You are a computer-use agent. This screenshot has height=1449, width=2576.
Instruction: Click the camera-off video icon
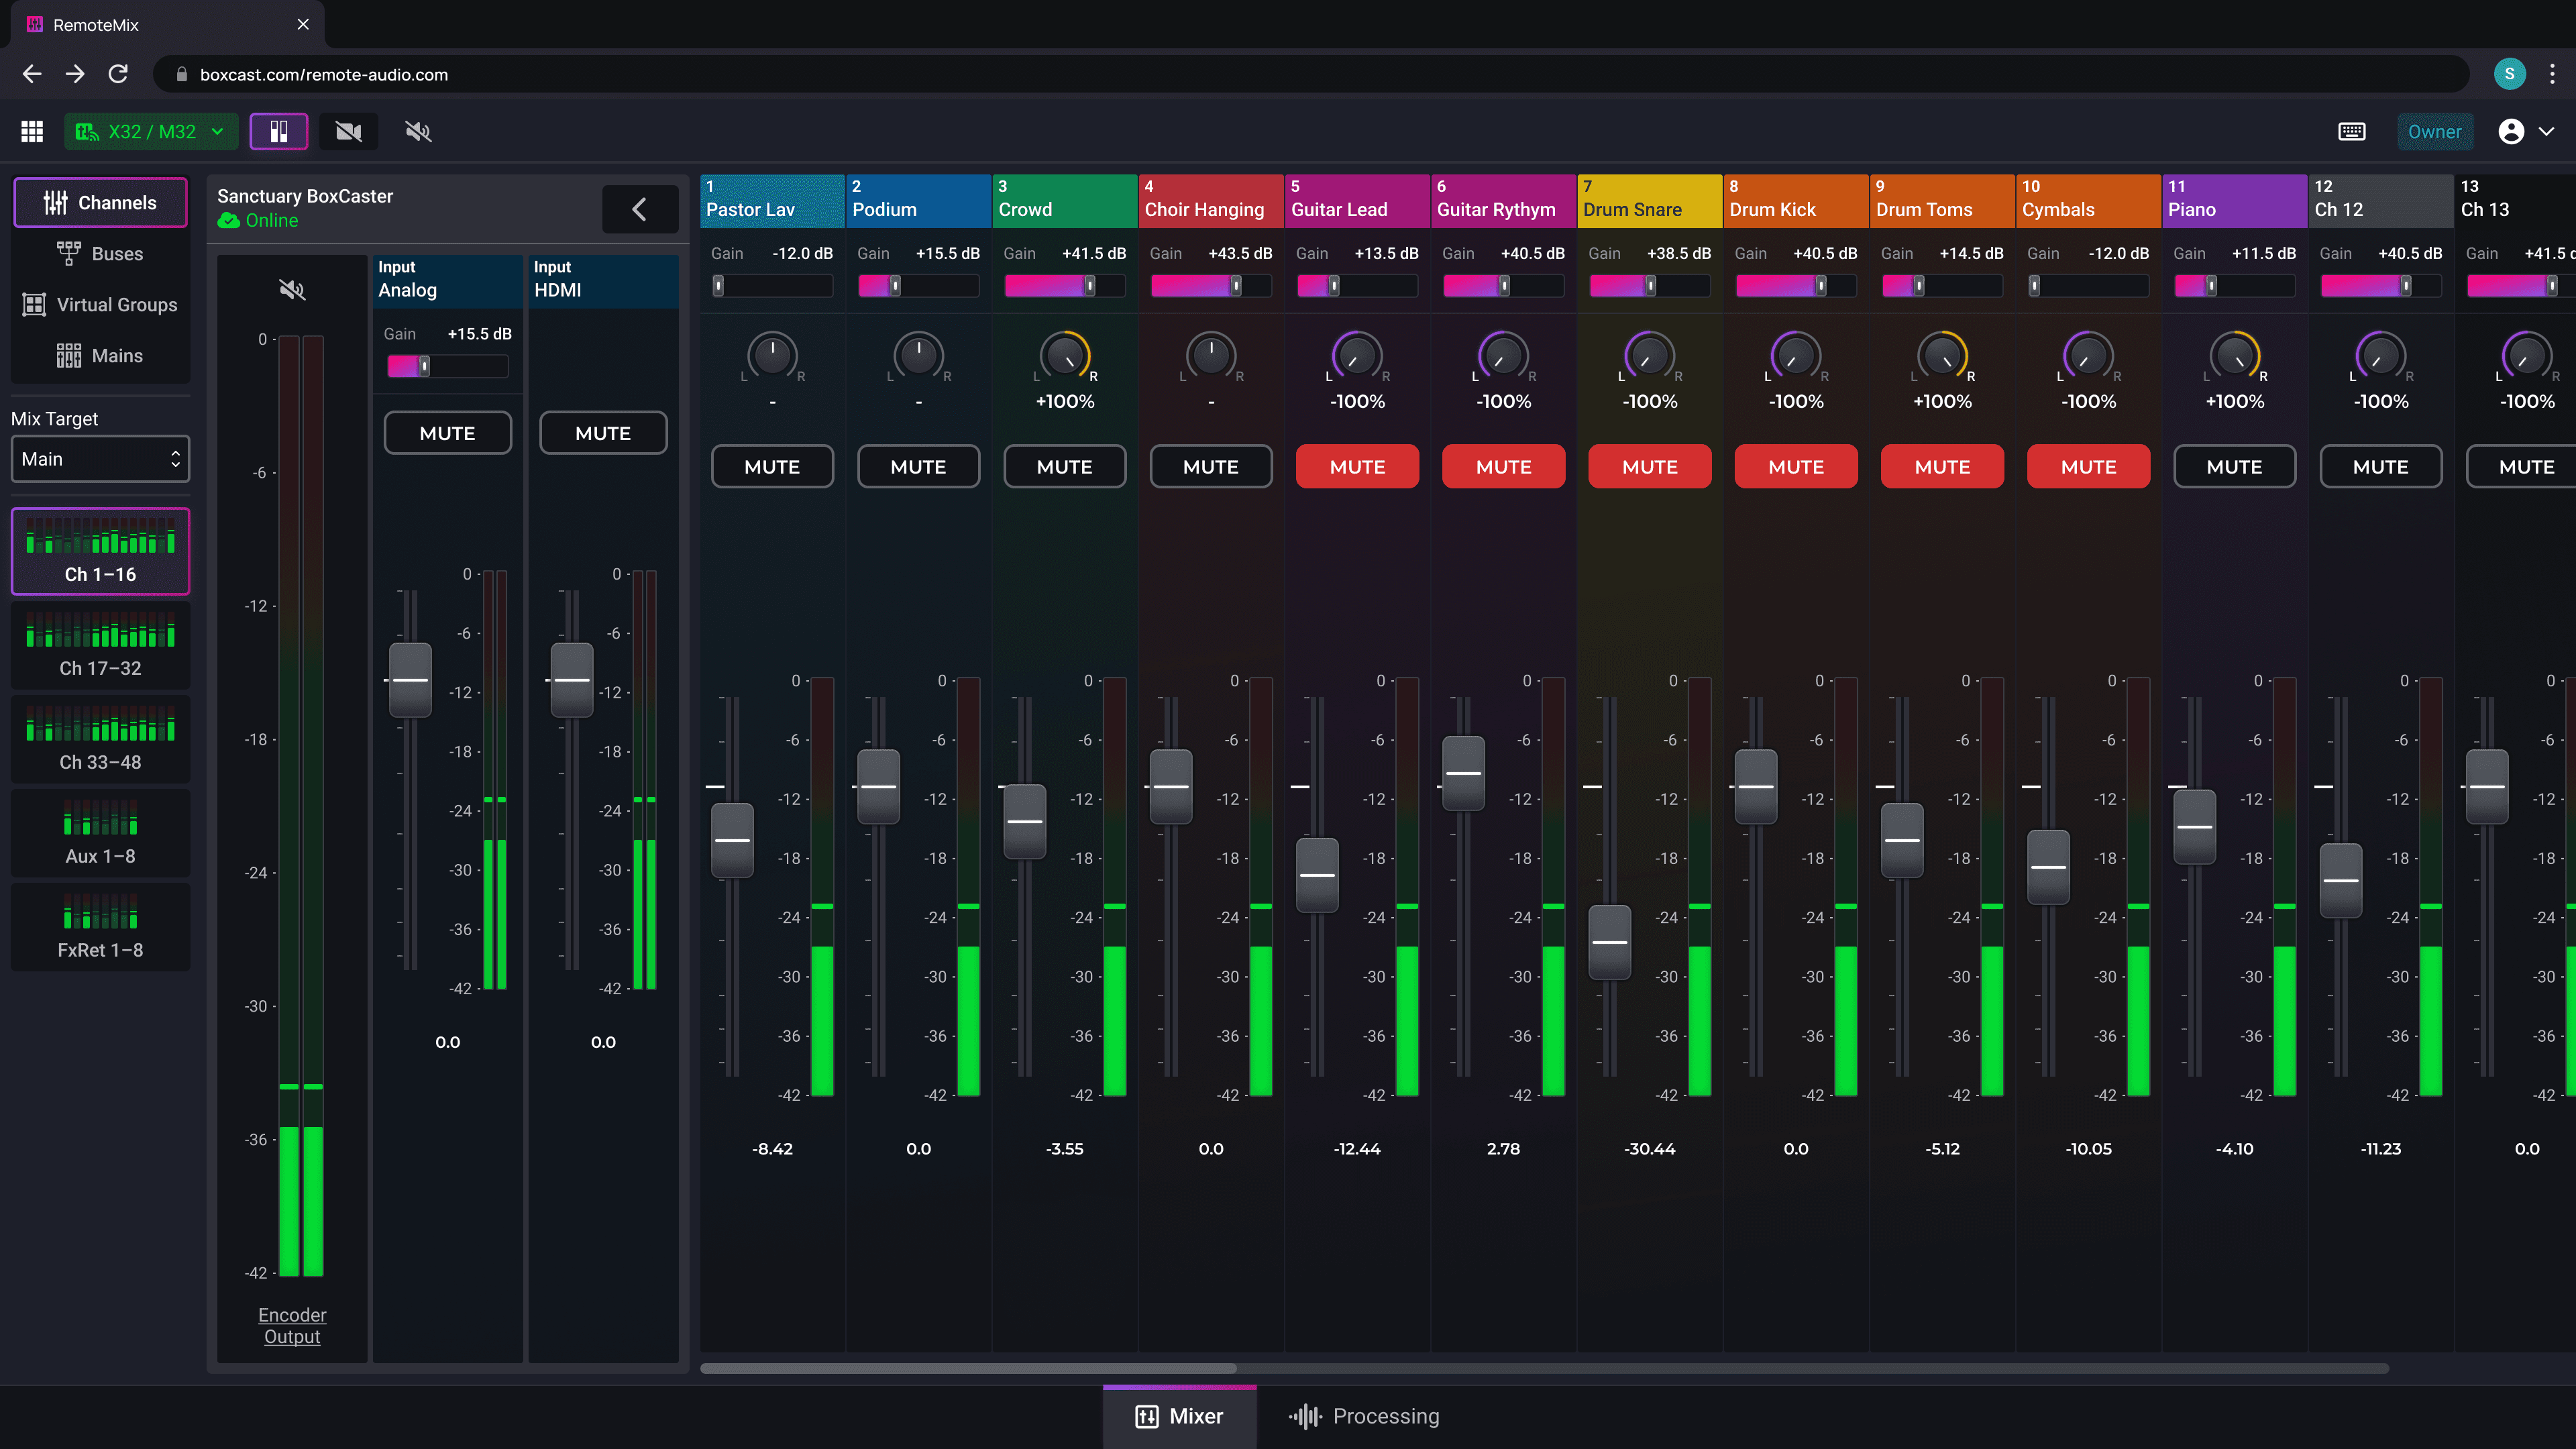tap(348, 131)
